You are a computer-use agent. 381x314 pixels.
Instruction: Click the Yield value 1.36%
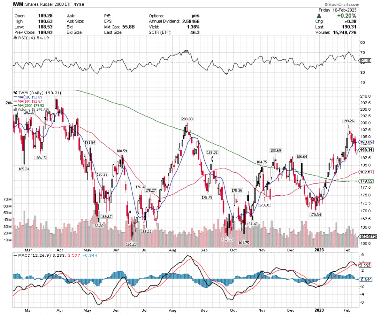(x=193, y=27)
